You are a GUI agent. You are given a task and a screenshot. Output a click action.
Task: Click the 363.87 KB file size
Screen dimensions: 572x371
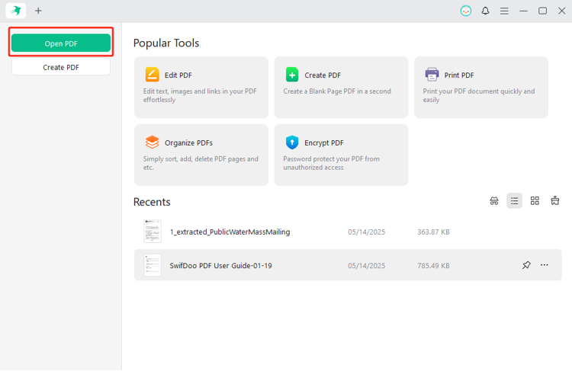(x=433, y=232)
